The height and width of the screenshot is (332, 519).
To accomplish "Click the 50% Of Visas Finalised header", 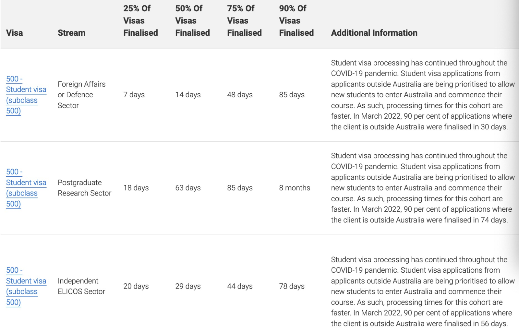I will coord(192,21).
